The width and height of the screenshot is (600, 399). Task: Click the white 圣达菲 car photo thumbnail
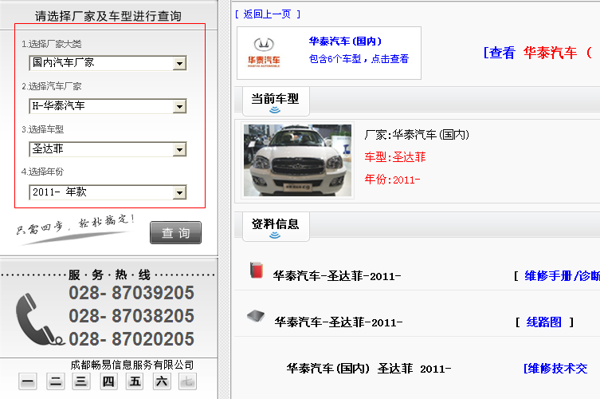point(297,160)
